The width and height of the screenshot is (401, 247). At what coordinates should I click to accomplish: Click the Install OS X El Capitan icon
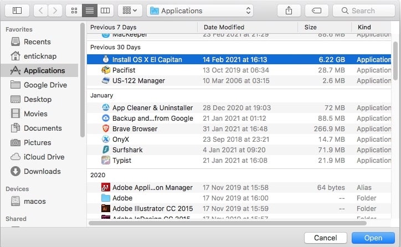click(106, 59)
